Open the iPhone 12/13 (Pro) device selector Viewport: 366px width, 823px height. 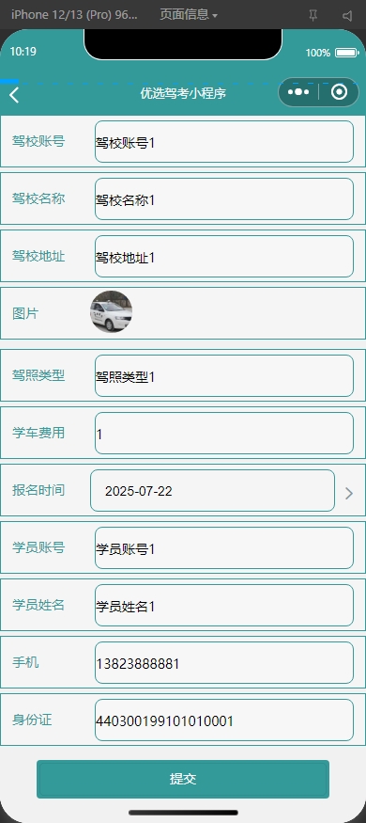click(74, 15)
